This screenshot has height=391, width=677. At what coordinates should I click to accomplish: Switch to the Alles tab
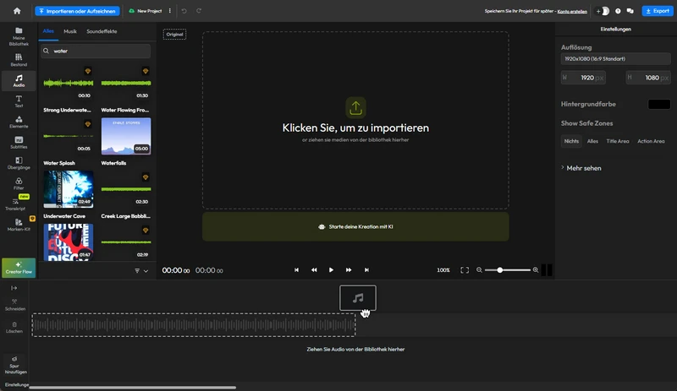[48, 31]
